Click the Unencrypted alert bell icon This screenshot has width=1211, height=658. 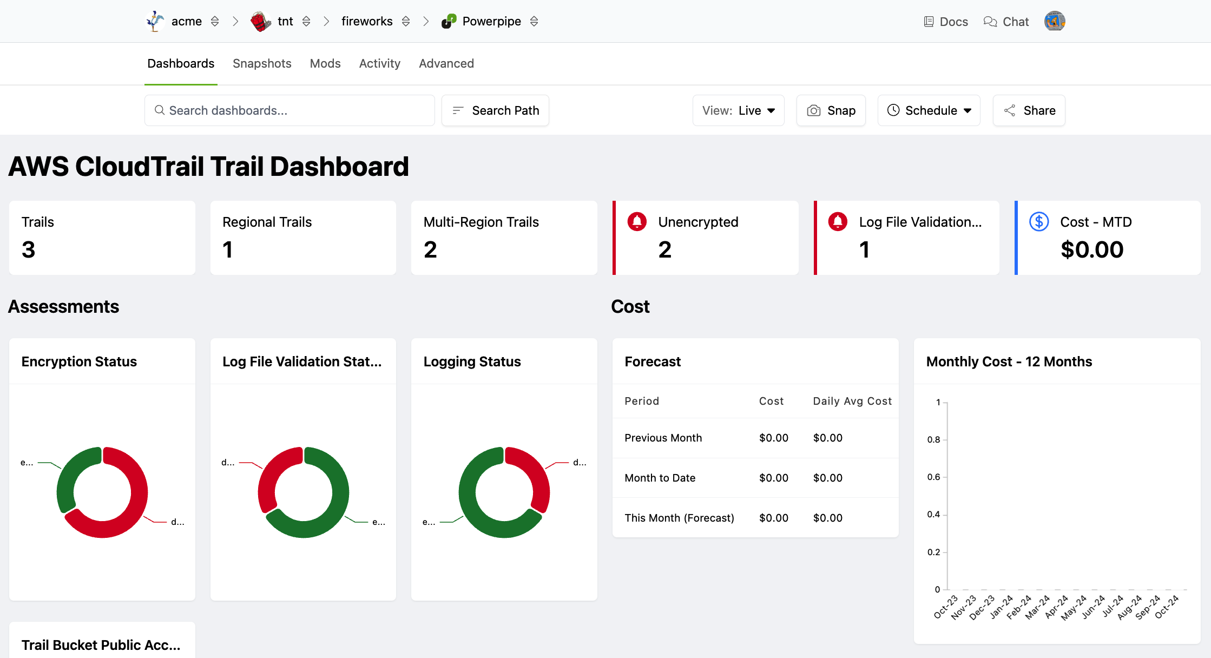[637, 222]
